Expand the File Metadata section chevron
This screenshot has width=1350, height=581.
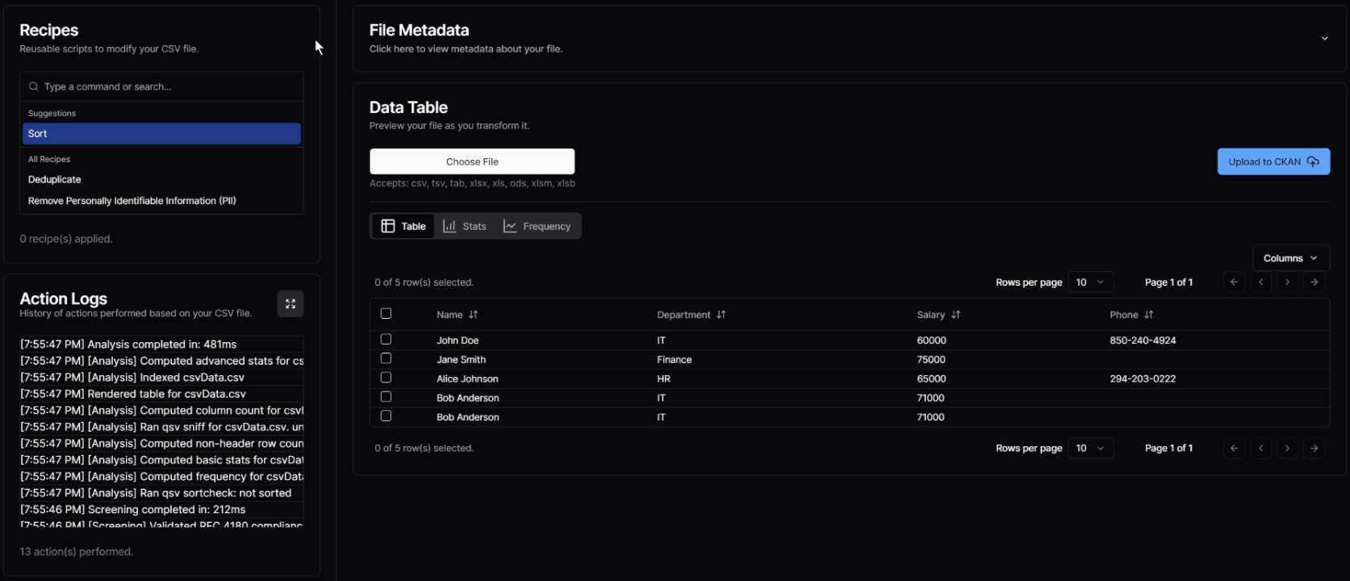pyautogui.click(x=1324, y=39)
